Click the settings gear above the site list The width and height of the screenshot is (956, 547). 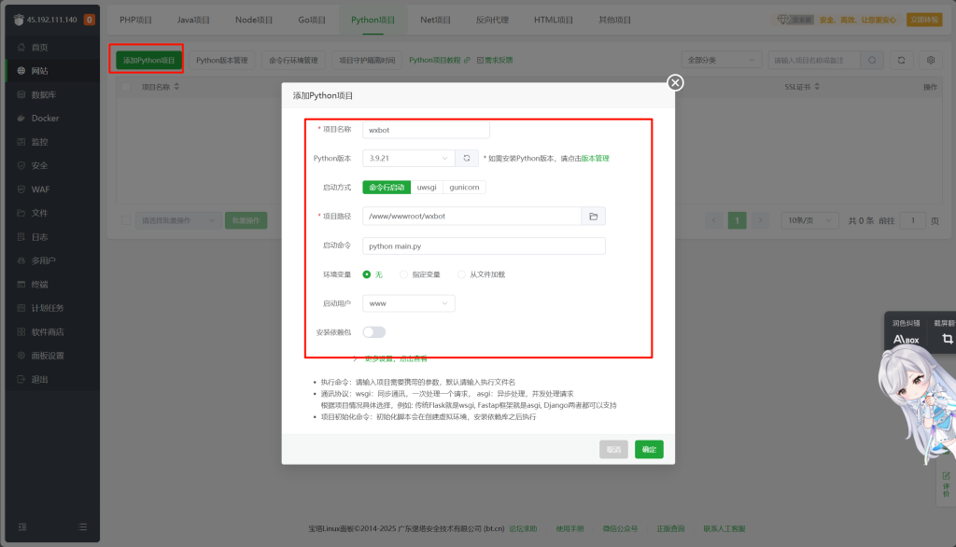pos(930,59)
